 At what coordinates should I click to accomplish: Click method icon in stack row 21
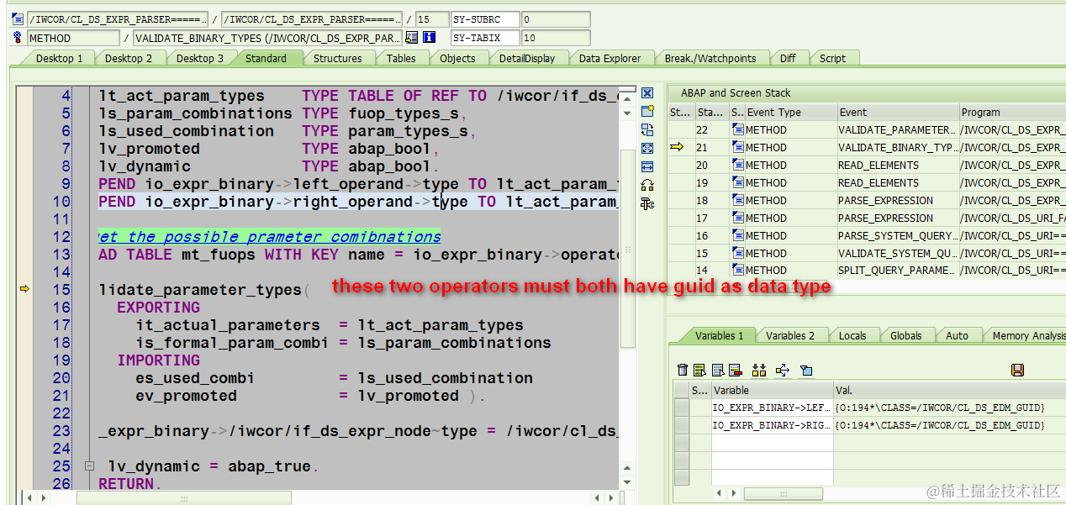(737, 148)
